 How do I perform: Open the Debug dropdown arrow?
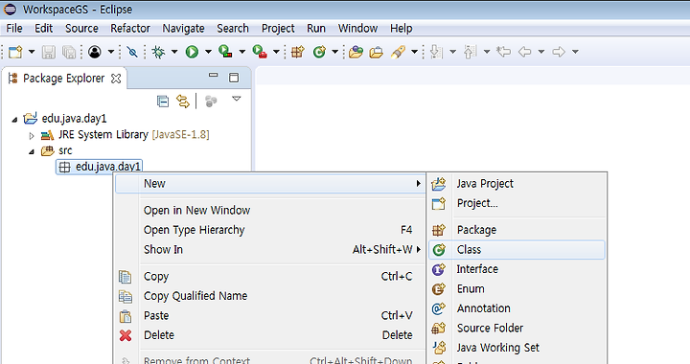click(x=174, y=52)
